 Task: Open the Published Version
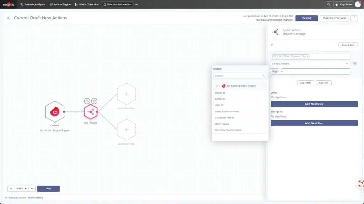point(334,18)
